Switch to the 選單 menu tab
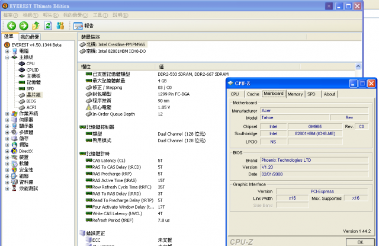Screen dimensions: 379x246 [x=9, y=36]
